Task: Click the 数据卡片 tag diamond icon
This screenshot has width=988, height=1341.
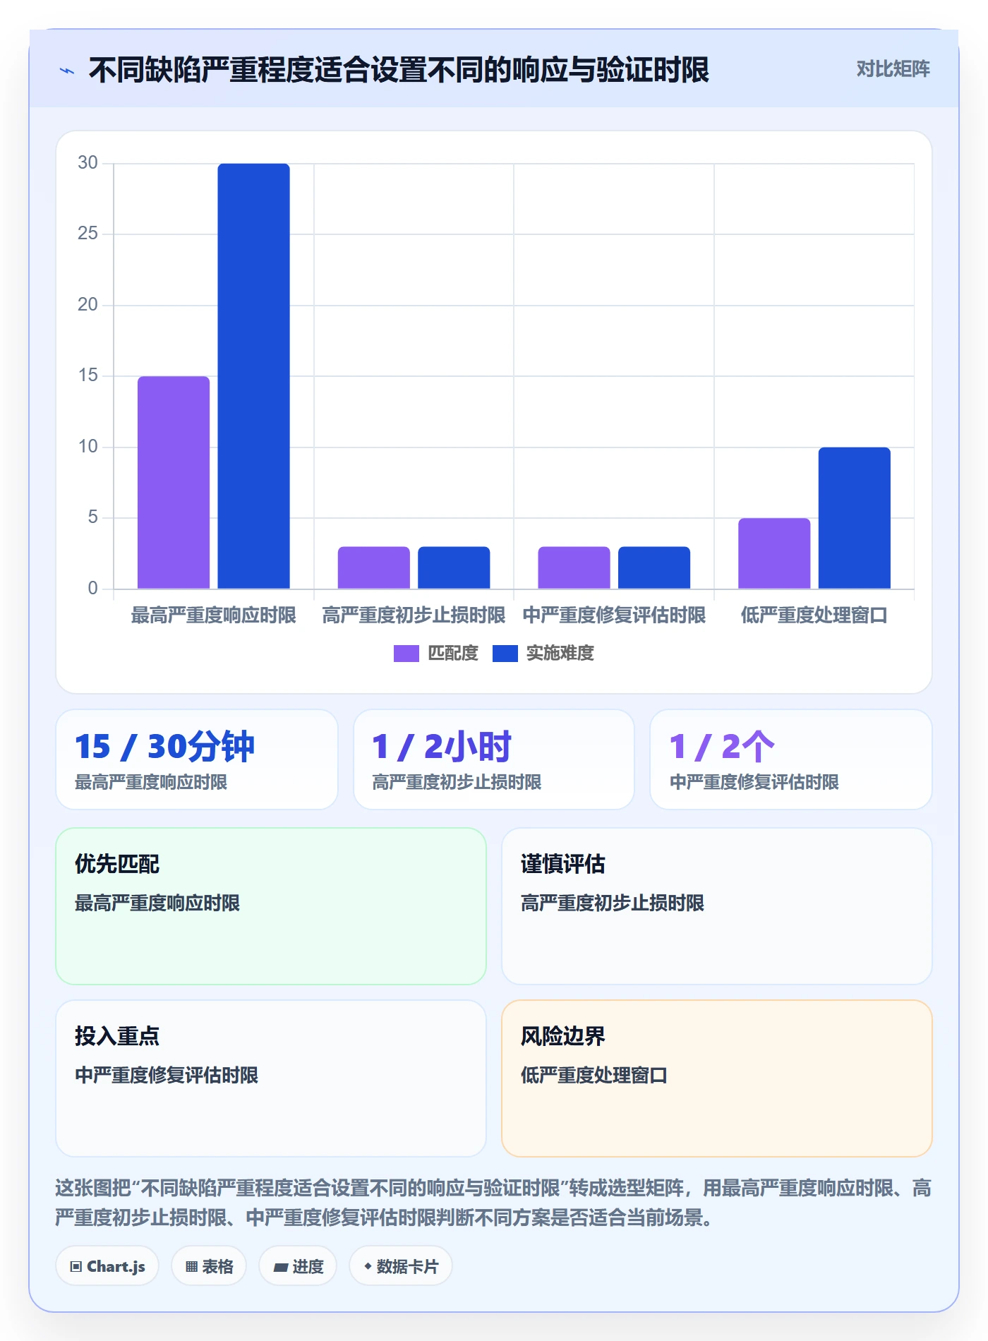Action: (x=368, y=1266)
